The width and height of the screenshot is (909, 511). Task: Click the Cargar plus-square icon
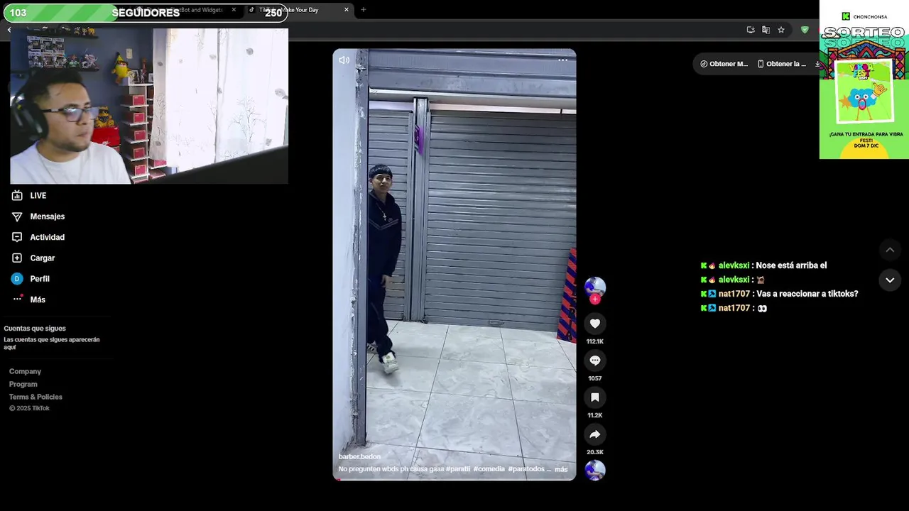point(17,258)
